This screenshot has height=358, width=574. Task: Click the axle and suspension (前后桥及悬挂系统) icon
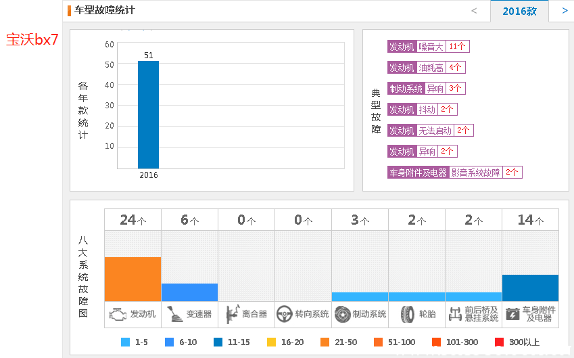456,314
